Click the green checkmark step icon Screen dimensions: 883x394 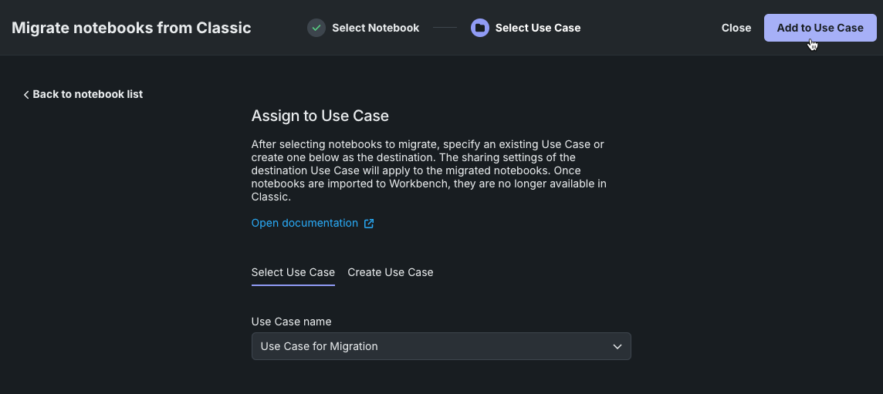[316, 28]
